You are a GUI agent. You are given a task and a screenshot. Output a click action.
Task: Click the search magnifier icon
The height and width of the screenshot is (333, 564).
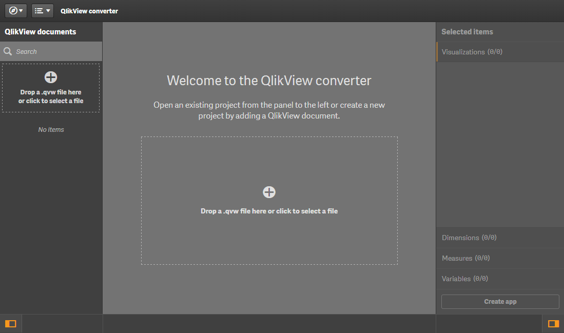pos(7,51)
